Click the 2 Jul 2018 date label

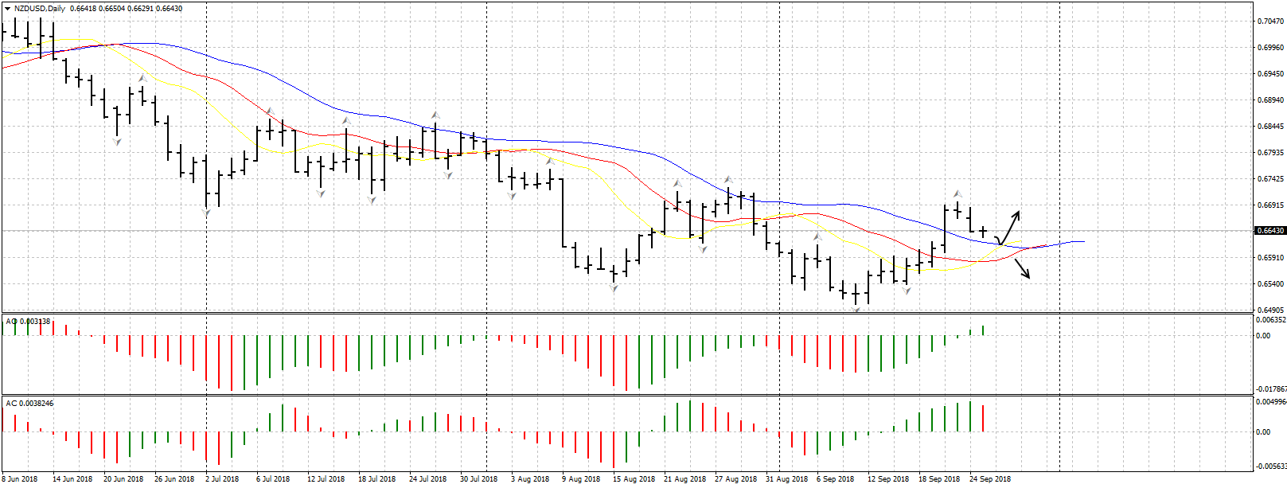click(x=222, y=479)
